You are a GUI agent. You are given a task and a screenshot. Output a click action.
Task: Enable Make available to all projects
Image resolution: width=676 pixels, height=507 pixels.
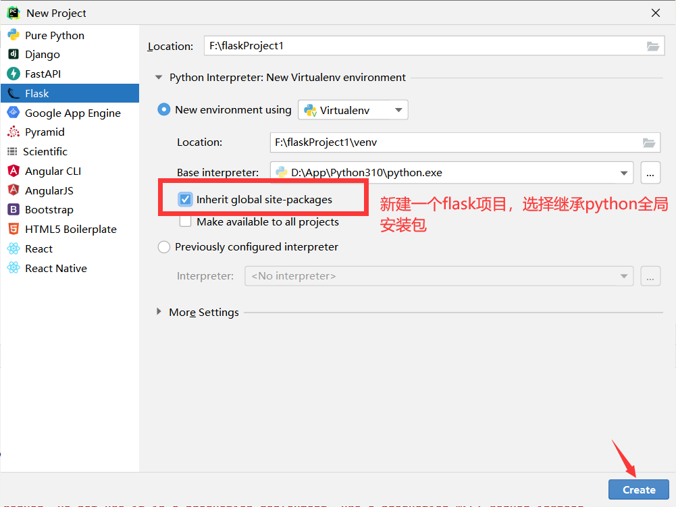point(185,221)
